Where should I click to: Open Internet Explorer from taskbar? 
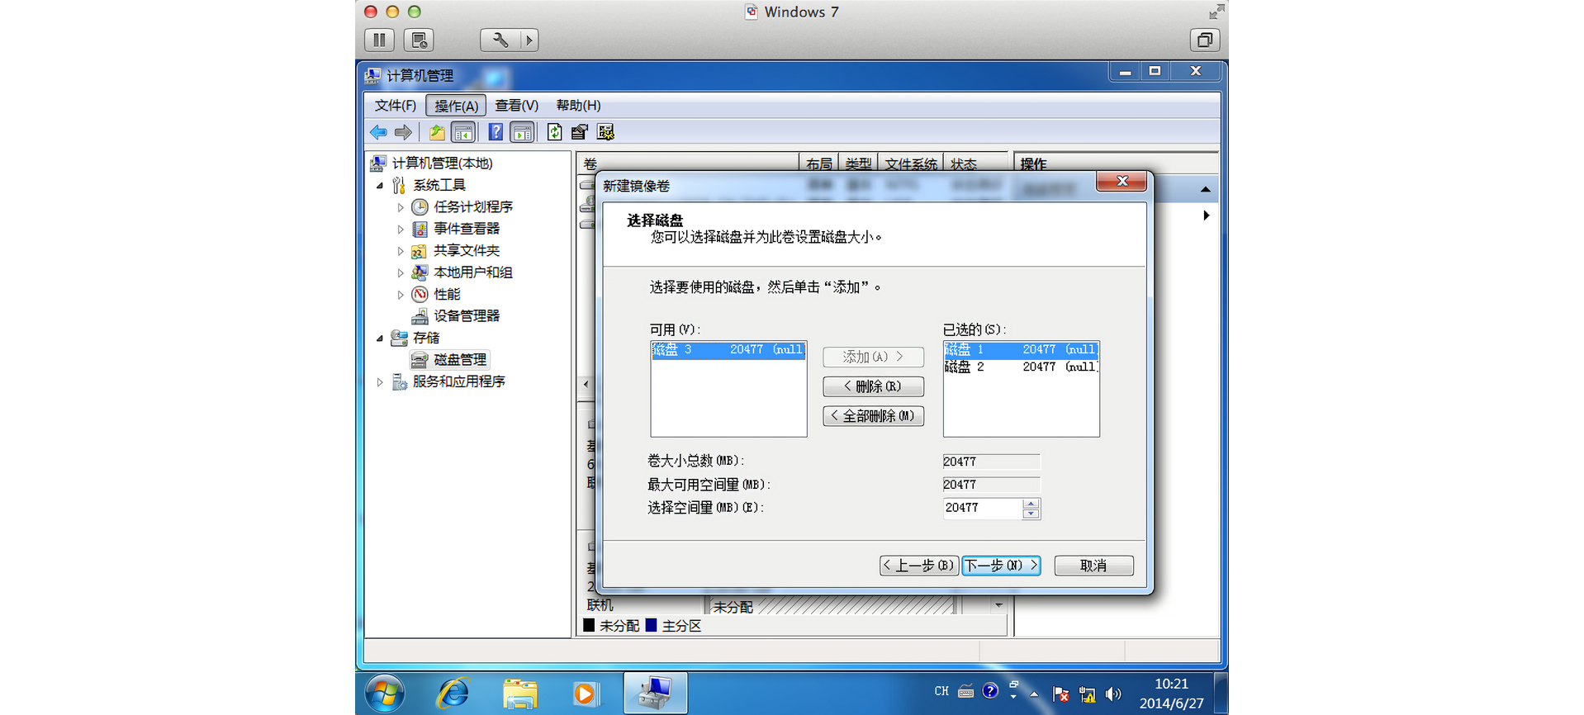[453, 694]
